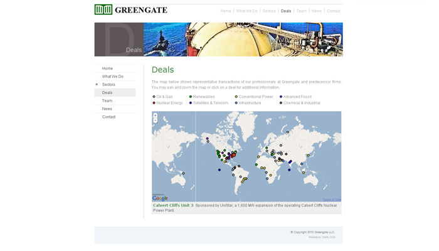The image size is (439, 251).
Task: Select the dark blue marker in the Pacific Ocean
Action: point(219,170)
